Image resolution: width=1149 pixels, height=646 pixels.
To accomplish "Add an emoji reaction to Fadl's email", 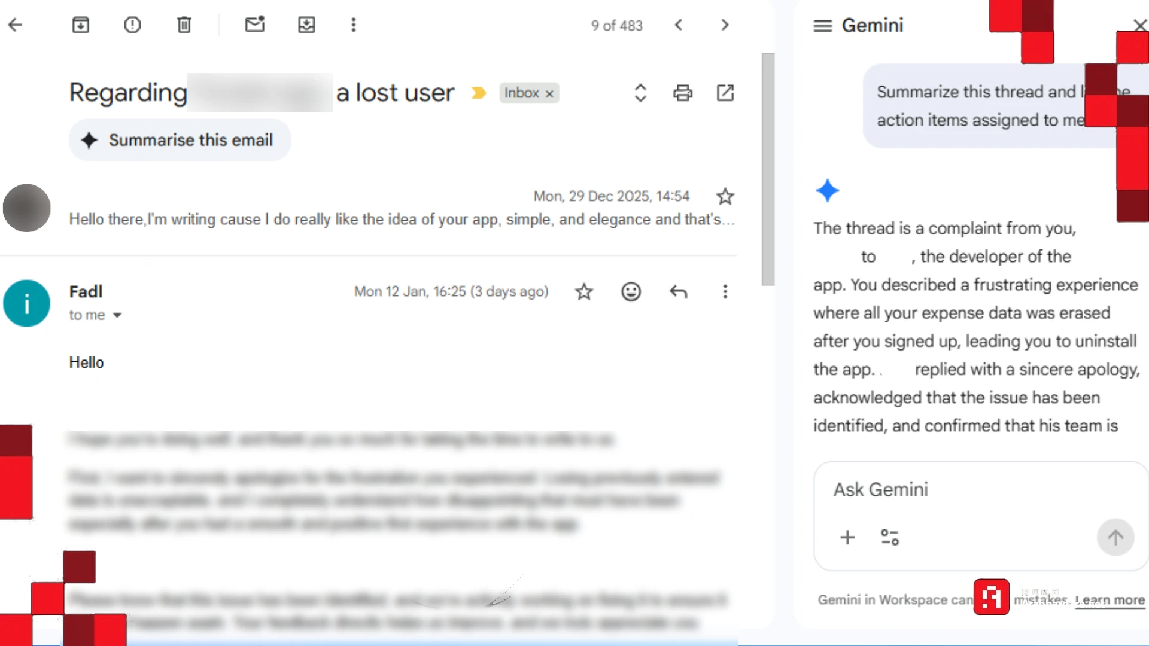I will point(631,291).
